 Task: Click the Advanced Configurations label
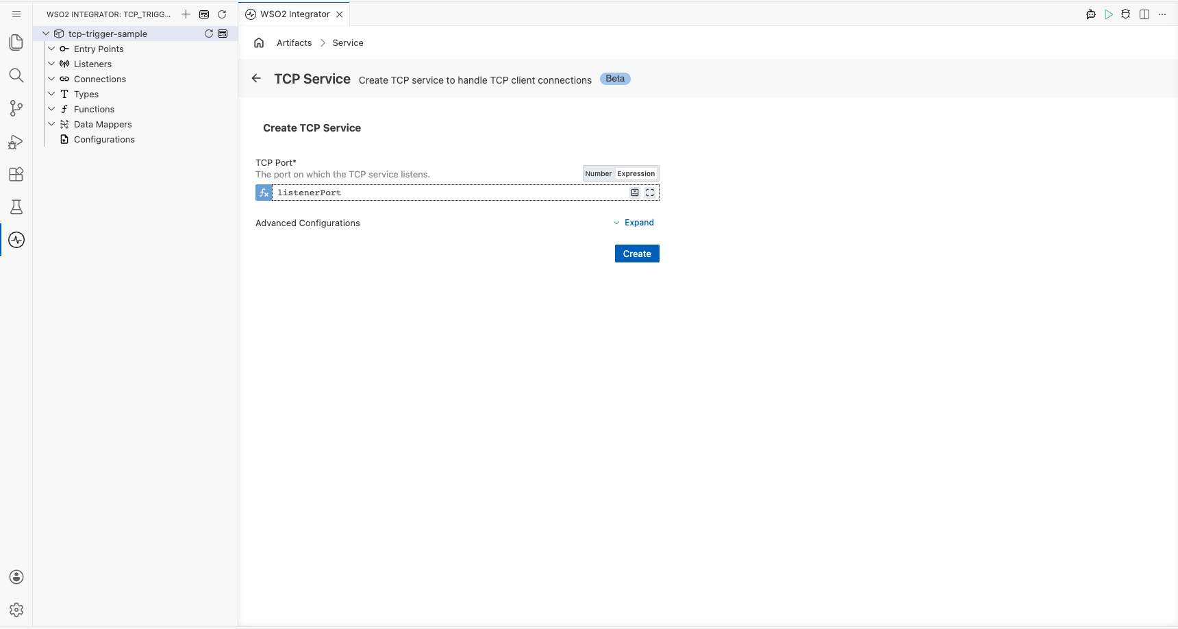pos(308,223)
